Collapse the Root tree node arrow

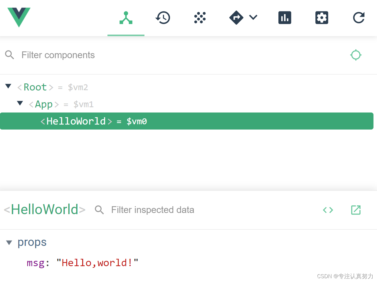tap(8, 86)
